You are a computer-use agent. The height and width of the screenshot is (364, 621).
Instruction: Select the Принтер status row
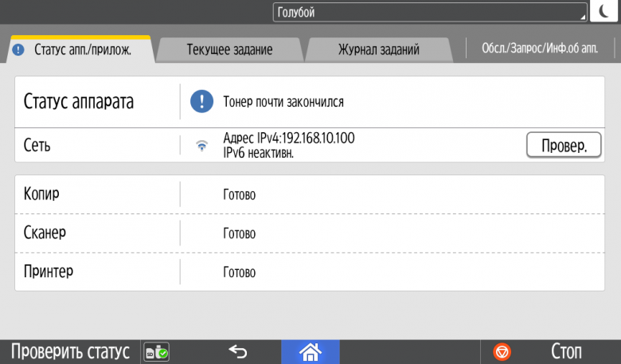click(x=310, y=272)
